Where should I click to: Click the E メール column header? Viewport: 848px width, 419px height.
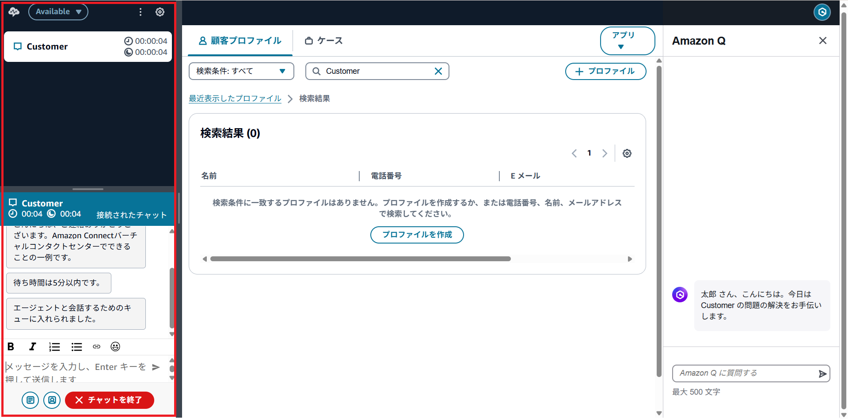(525, 176)
